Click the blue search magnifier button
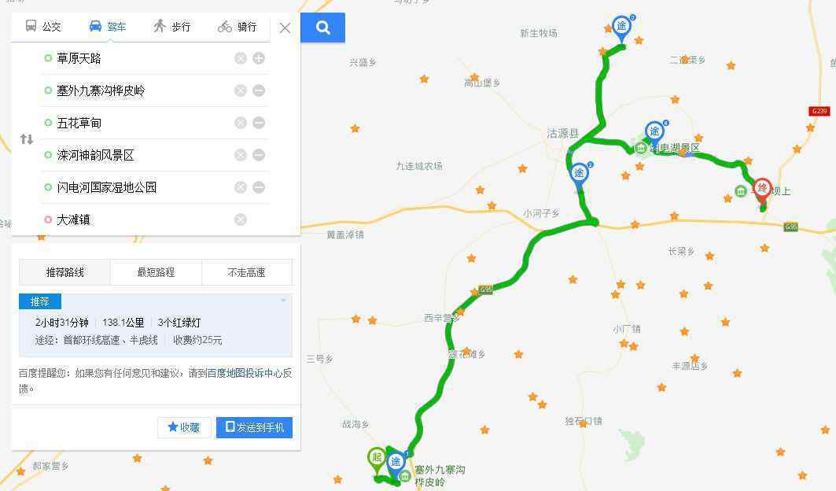 (322, 28)
